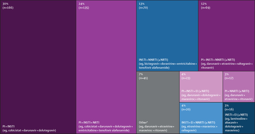Click the '(n=17)' count text
Image resolution: width=255 pixels, height=134 pixels.
pos(229,78)
